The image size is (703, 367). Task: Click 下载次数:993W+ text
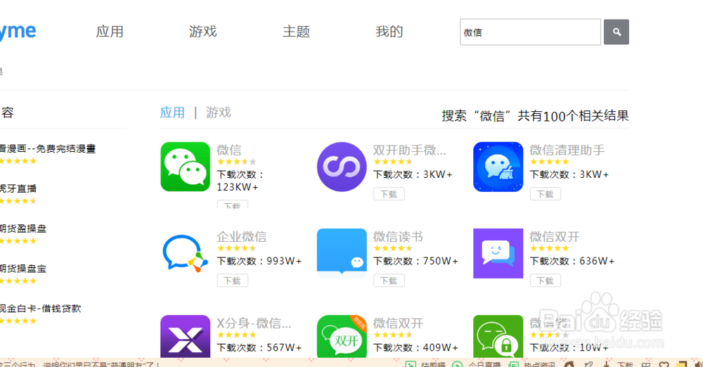click(x=259, y=261)
